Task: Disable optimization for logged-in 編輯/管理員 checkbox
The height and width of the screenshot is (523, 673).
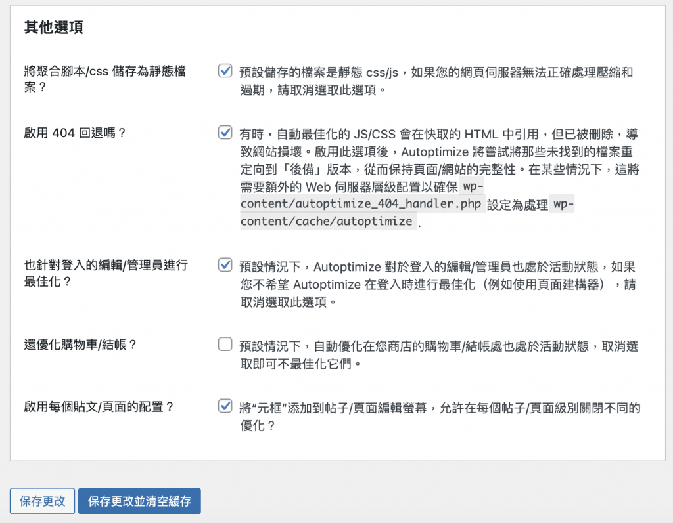Action: (x=225, y=264)
